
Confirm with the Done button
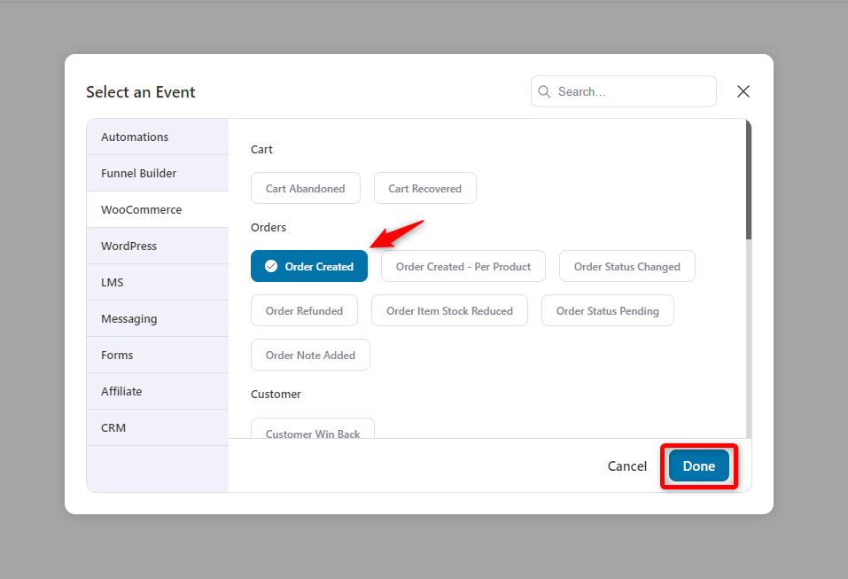[x=699, y=466]
